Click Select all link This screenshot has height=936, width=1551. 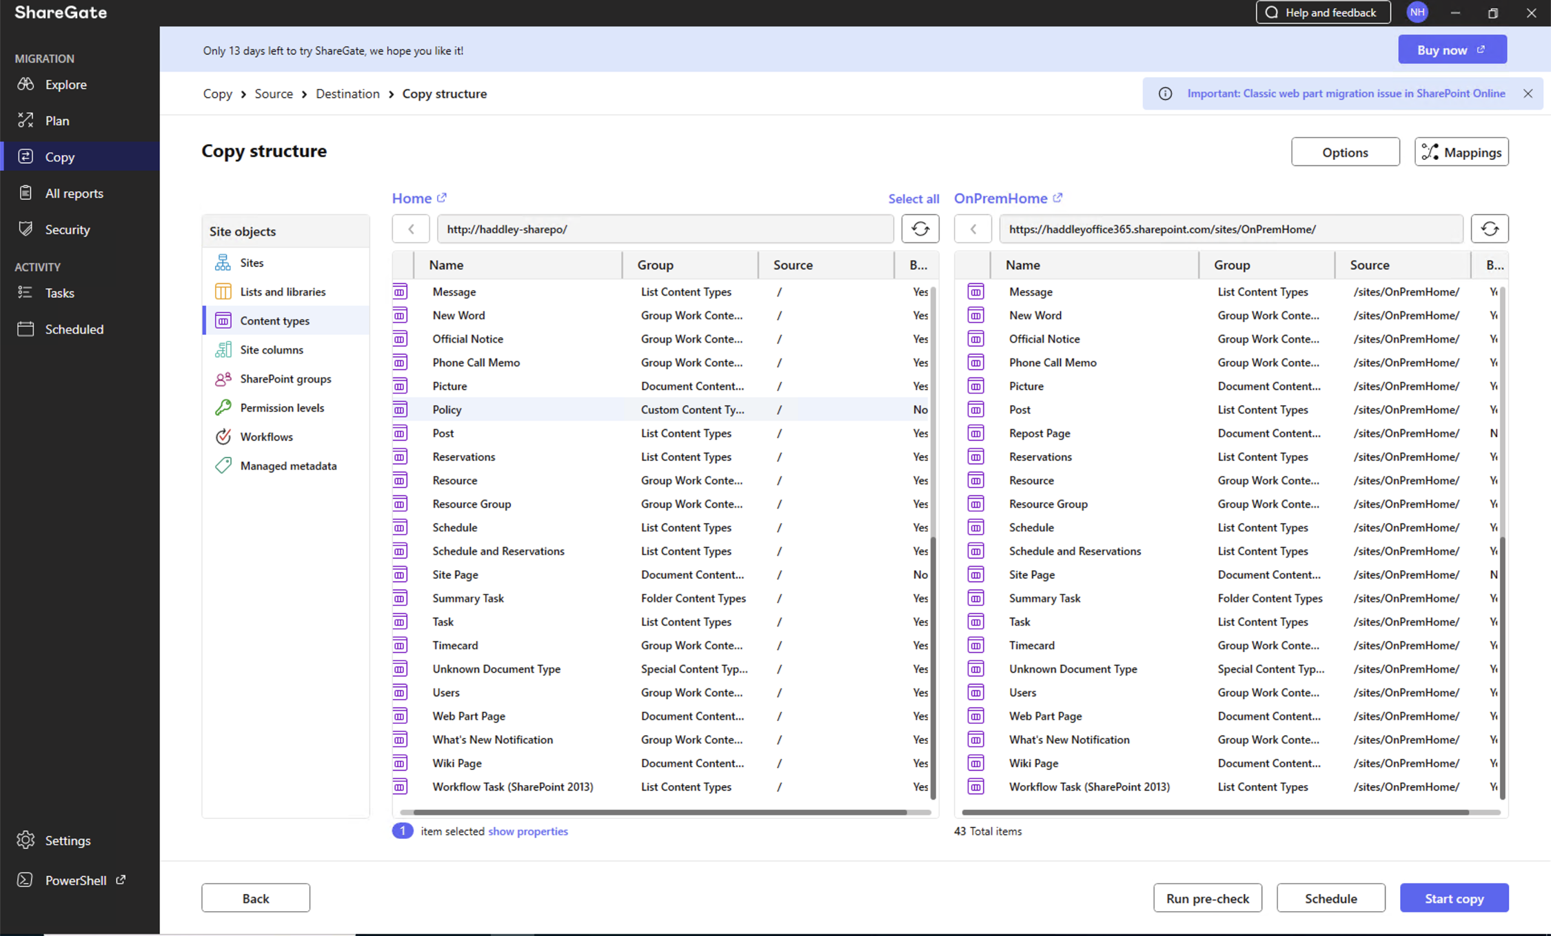[913, 199]
